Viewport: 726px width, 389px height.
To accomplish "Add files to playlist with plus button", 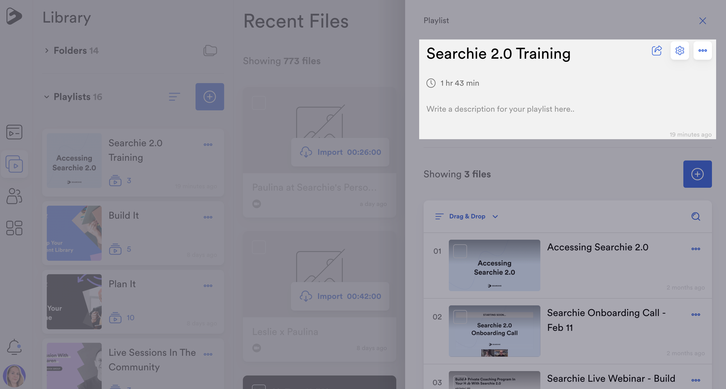I will tap(698, 174).
